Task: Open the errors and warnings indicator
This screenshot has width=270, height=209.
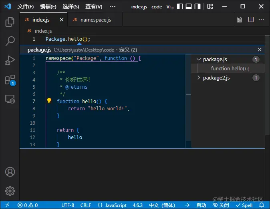Action: point(28,205)
